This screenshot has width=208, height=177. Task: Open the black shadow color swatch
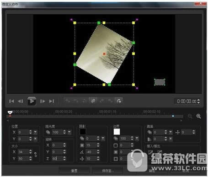[83, 132]
